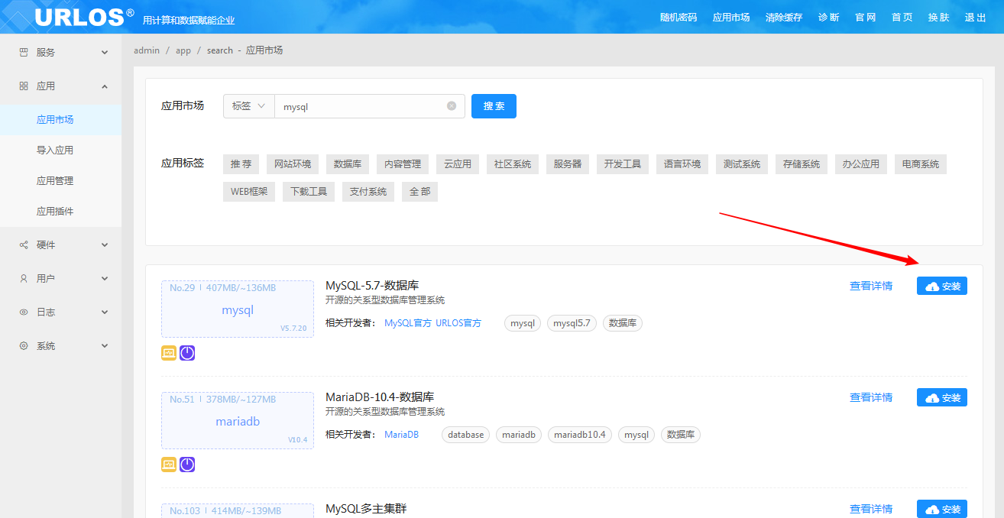Open 应用市场 in the top navigation bar
Image resolution: width=1004 pixels, height=518 pixels.
coord(731,18)
